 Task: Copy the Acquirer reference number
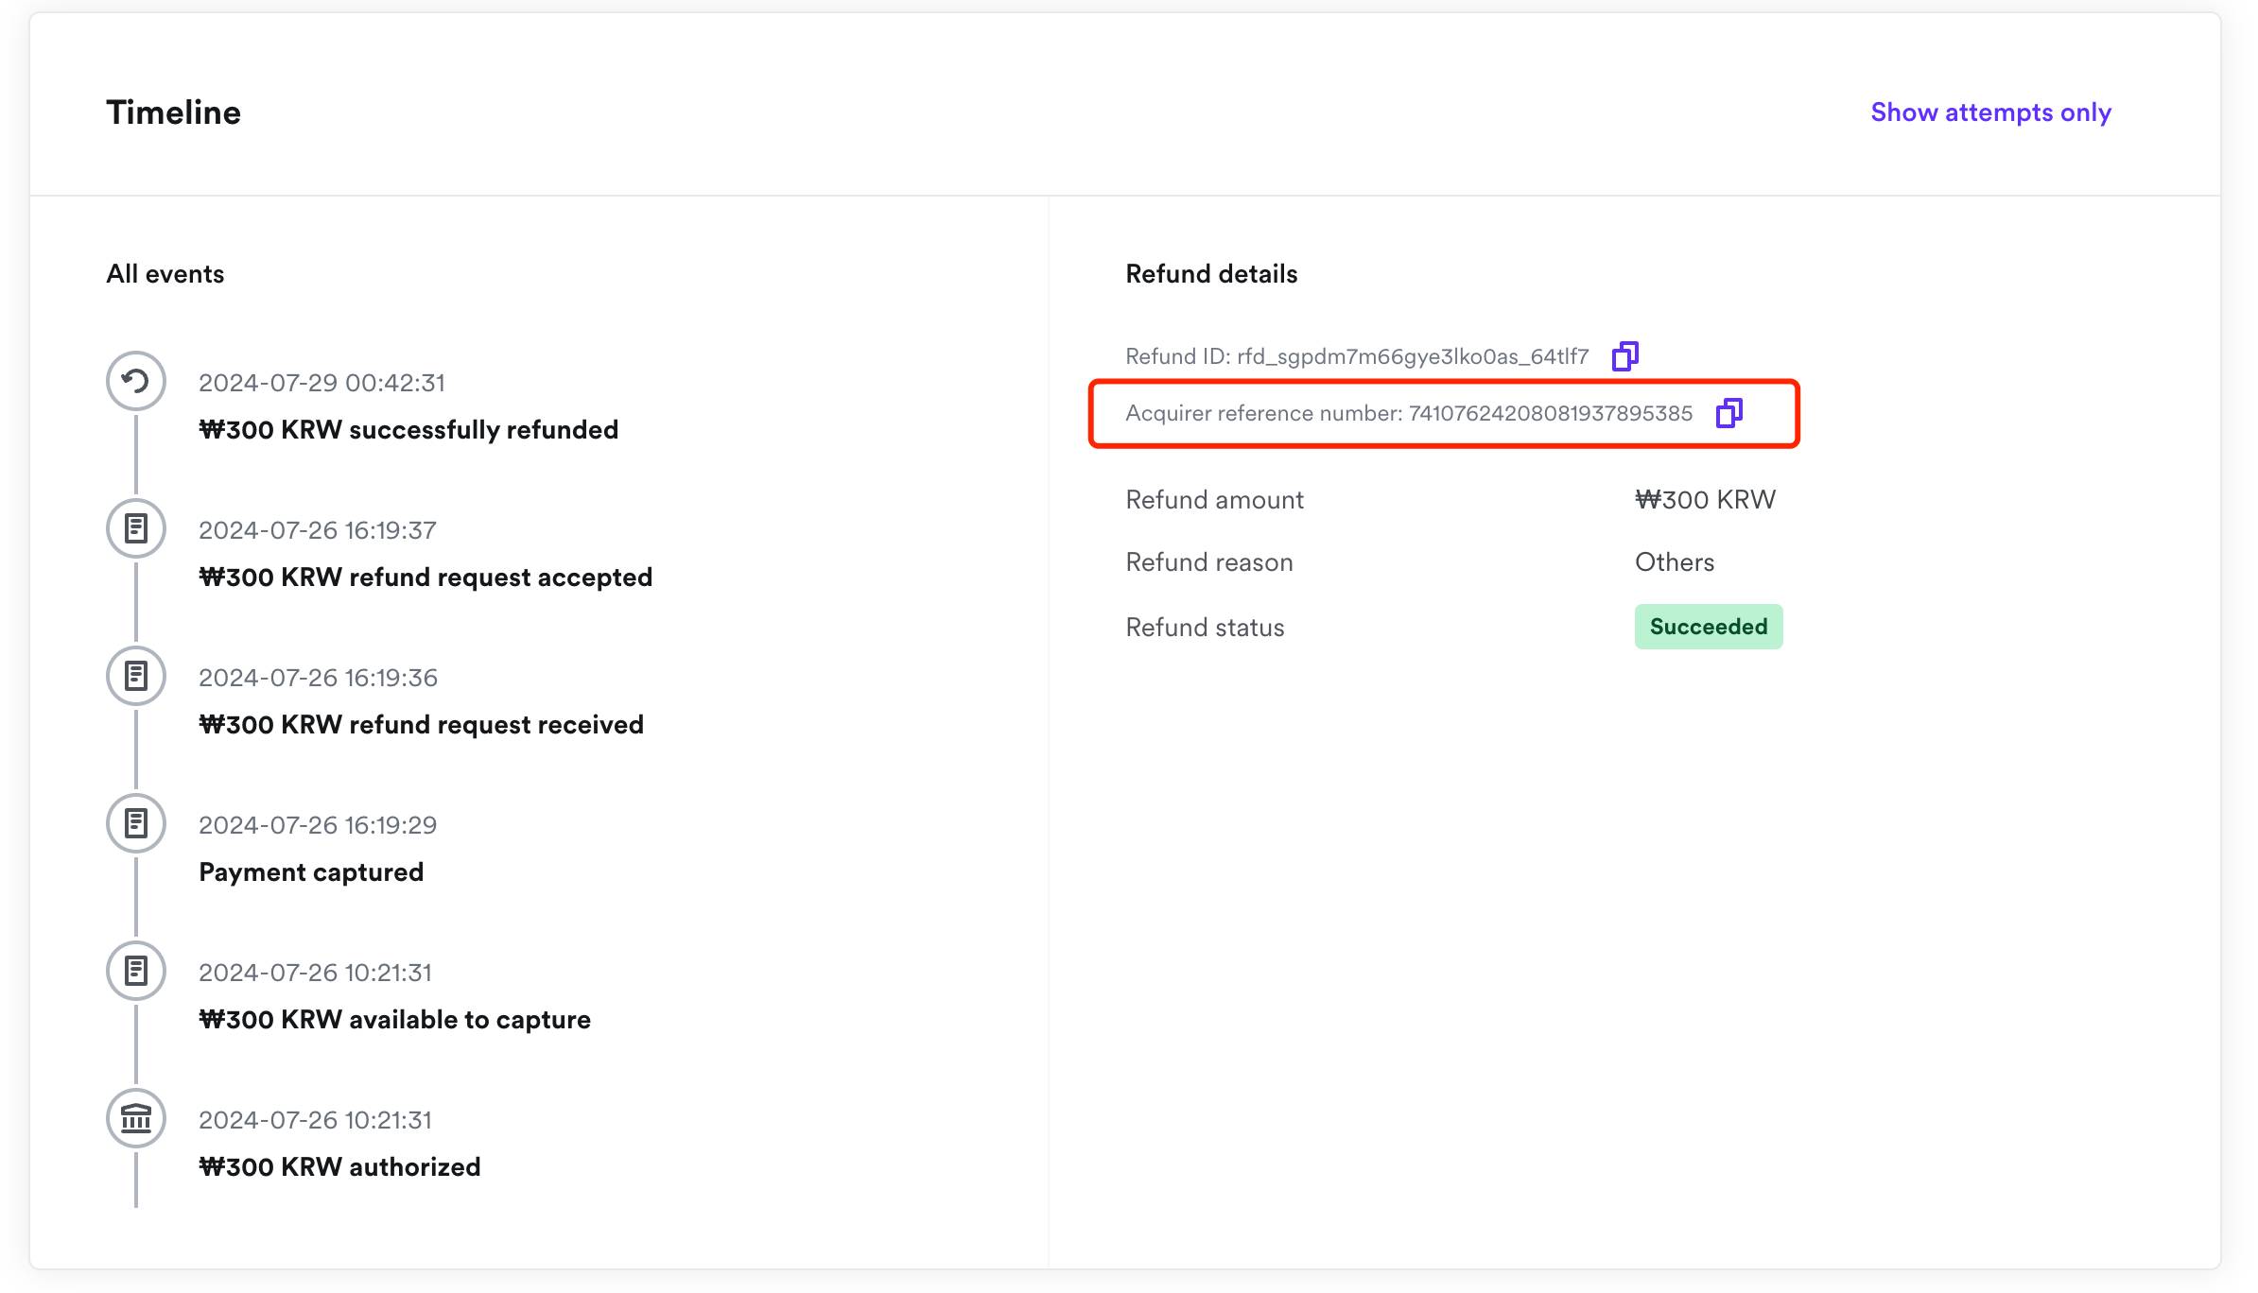[x=1729, y=412]
